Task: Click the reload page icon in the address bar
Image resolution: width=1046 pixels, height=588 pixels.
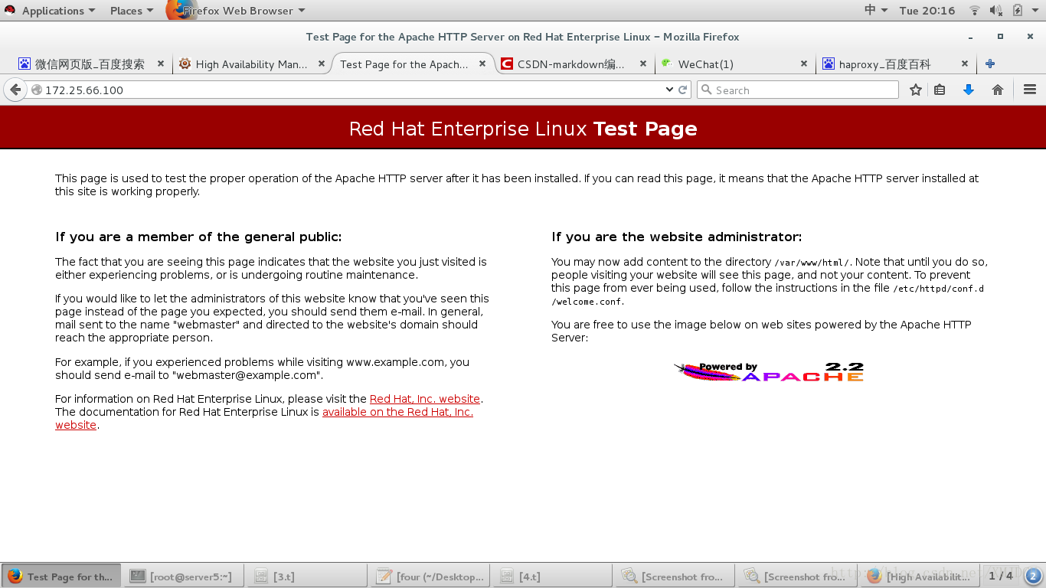Action: click(683, 90)
